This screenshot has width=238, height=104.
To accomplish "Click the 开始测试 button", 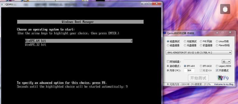I will coord(198,78).
